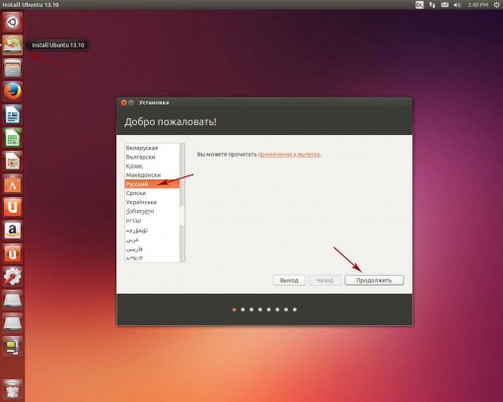Open the session power menu icon

496,5
